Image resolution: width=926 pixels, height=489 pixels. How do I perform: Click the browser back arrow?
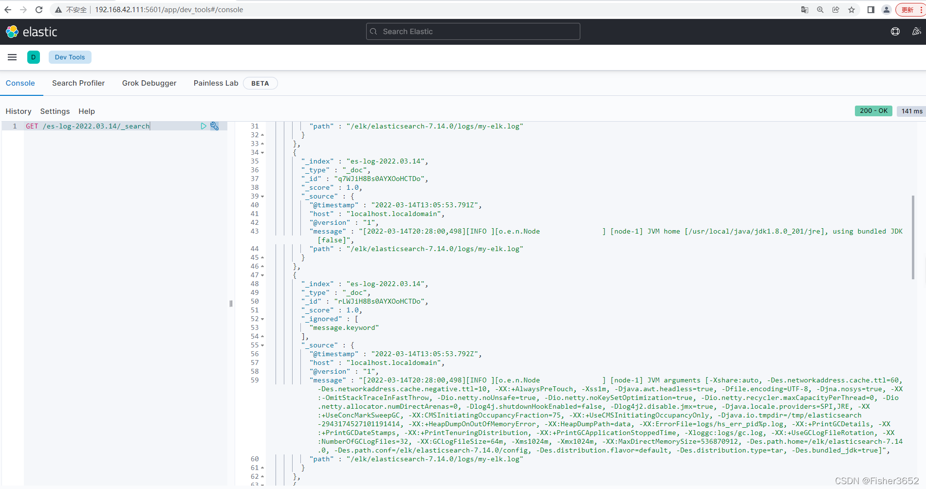[8, 10]
